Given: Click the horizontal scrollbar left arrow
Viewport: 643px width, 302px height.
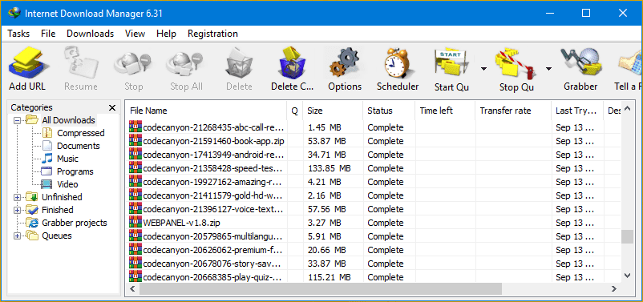Looking at the screenshot, I should pos(132,289).
